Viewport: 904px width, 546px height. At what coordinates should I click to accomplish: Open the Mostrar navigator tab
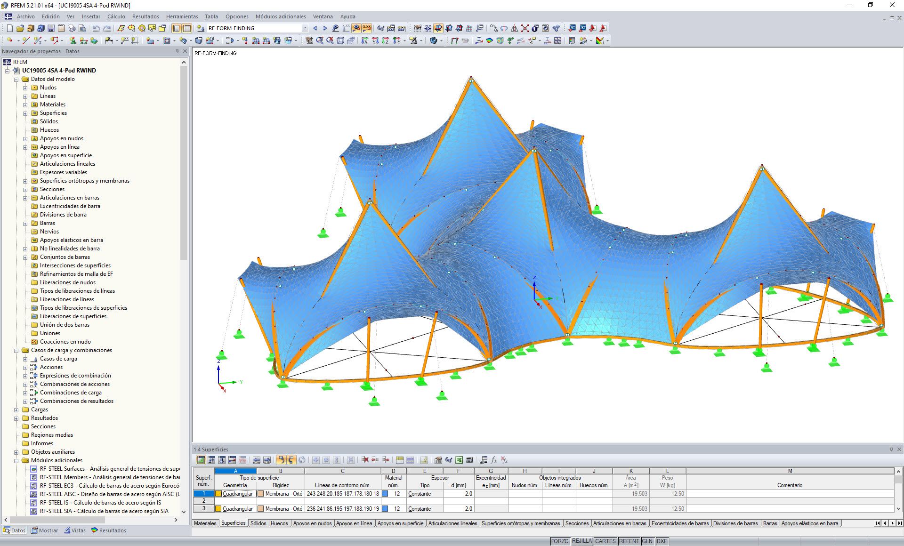pyautogui.click(x=45, y=530)
